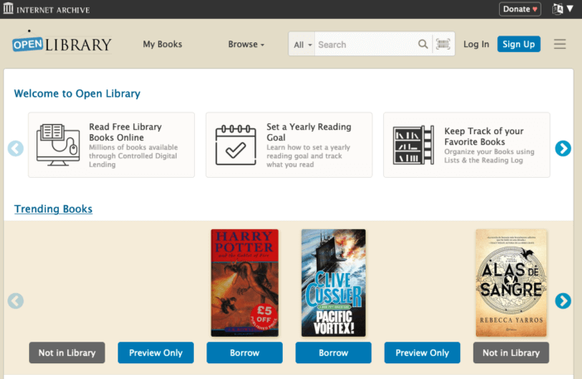Open Harry Potter Goblet of Fire cover
This screenshot has height=379, width=582.
[245, 283]
